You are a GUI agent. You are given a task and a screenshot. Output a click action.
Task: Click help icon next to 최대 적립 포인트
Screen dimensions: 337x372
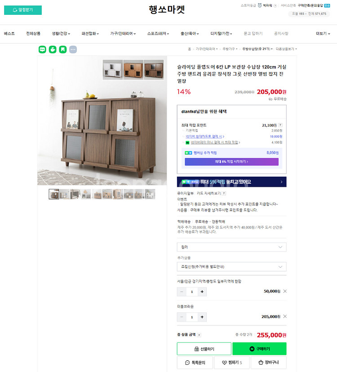[280, 125]
